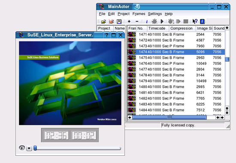This screenshot has height=163, width=236.
Task: Sort by the No. column header
Action: (x=142, y=28)
